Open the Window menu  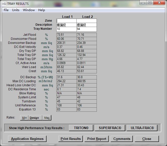coord(29,10)
